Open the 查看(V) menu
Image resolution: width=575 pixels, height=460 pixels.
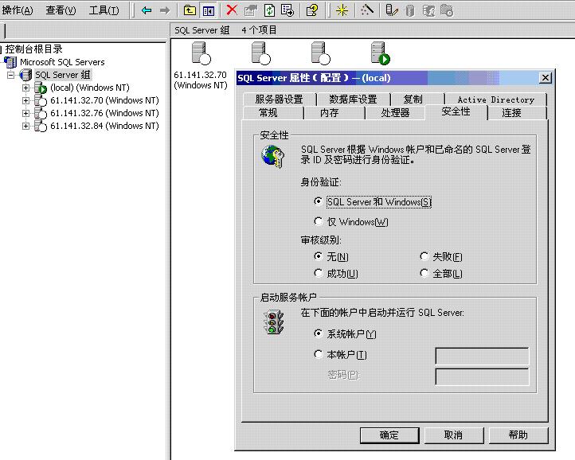pyautogui.click(x=61, y=10)
